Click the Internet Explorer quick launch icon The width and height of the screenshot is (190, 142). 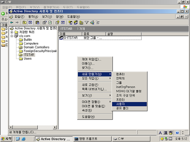pos(23,139)
